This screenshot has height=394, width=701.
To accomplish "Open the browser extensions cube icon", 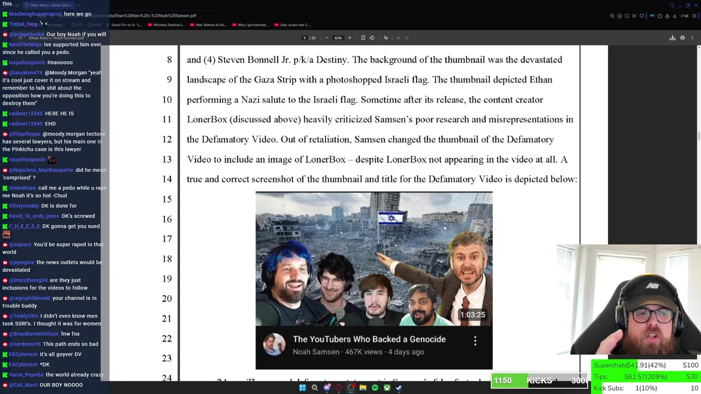I will click(660, 16).
